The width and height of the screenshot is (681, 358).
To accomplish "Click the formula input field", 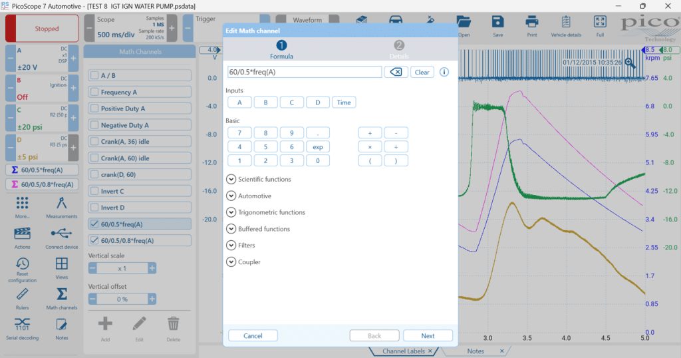I will click(x=305, y=72).
